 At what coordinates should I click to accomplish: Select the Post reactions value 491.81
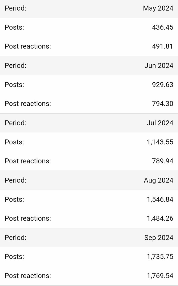click(x=162, y=46)
